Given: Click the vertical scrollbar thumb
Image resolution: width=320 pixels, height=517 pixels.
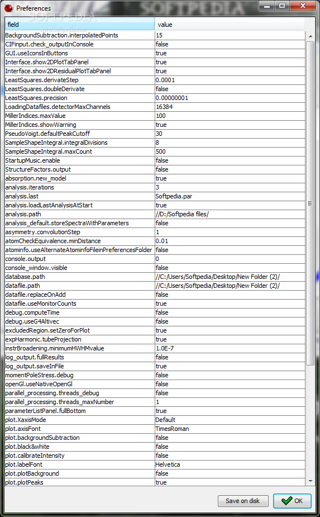Looking at the screenshot, I should pyautogui.click(x=311, y=203).
